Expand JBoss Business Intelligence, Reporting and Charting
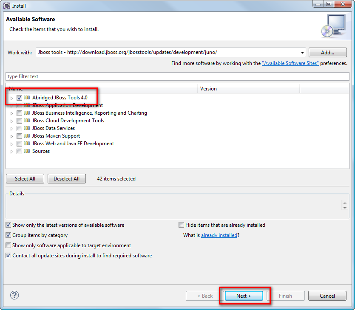Image resolution: width=355 pixels, height=310 pixels. (x=12, y=113)
